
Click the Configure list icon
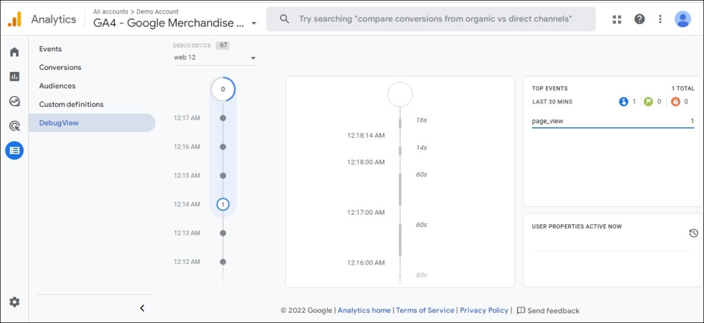14,150
